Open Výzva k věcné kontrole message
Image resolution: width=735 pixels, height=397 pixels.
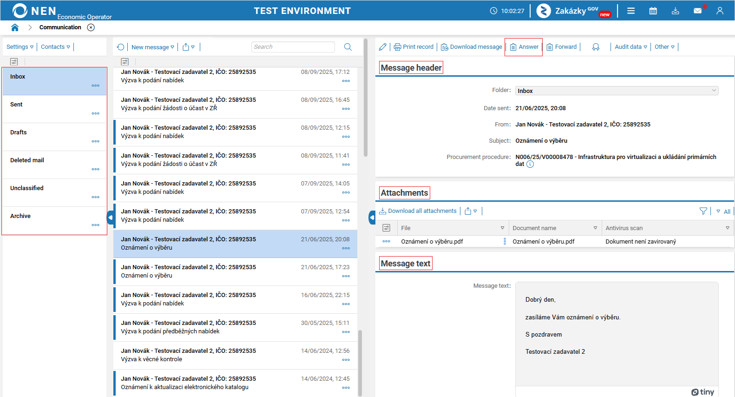click(x=235, y=356)
